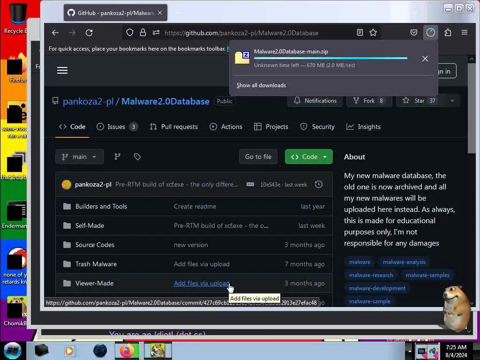Open the Code tab

pos(72,127)
